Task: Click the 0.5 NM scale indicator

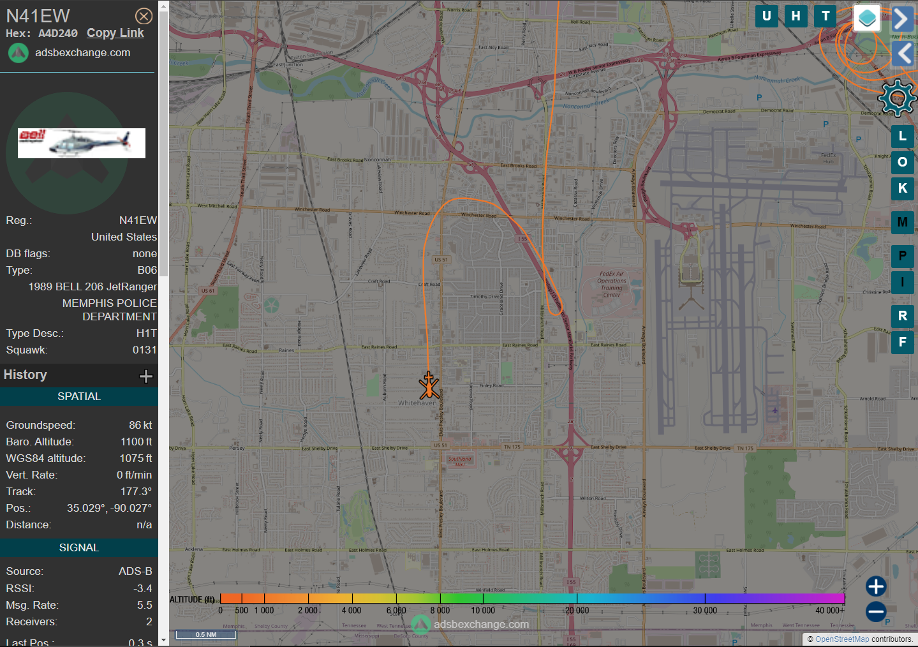Action: [206, 634]
